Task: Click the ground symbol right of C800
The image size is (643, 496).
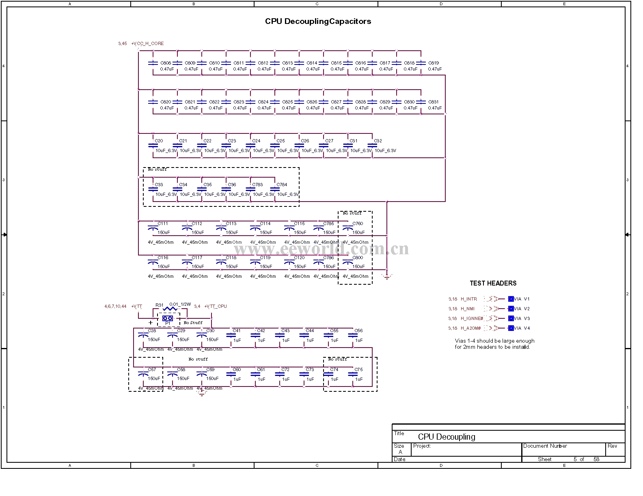Action: pyautogui.click(x=387, y=277)
